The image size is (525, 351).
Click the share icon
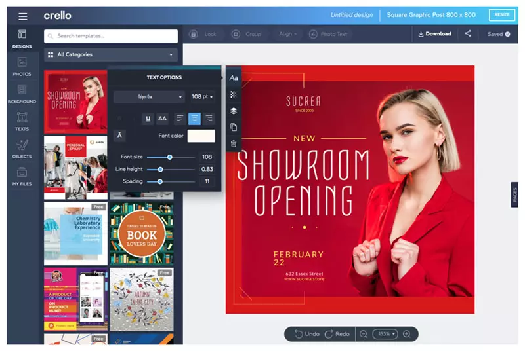468,34
